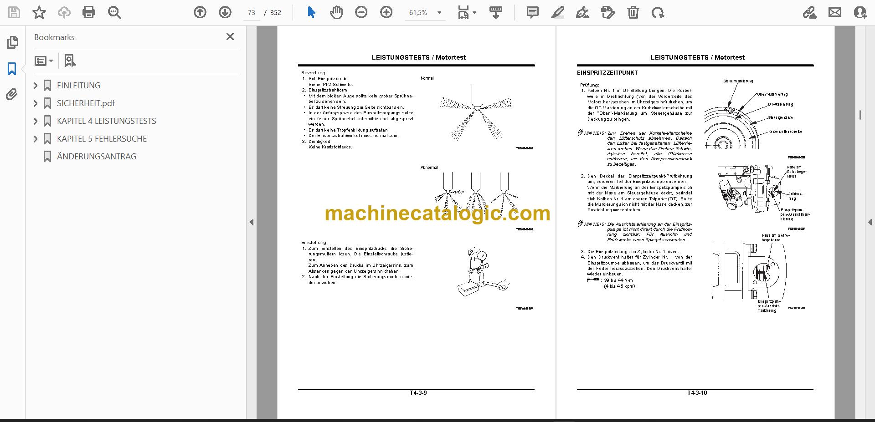
Task: Click the delete trash icon
Action: (x=633, y=12)
